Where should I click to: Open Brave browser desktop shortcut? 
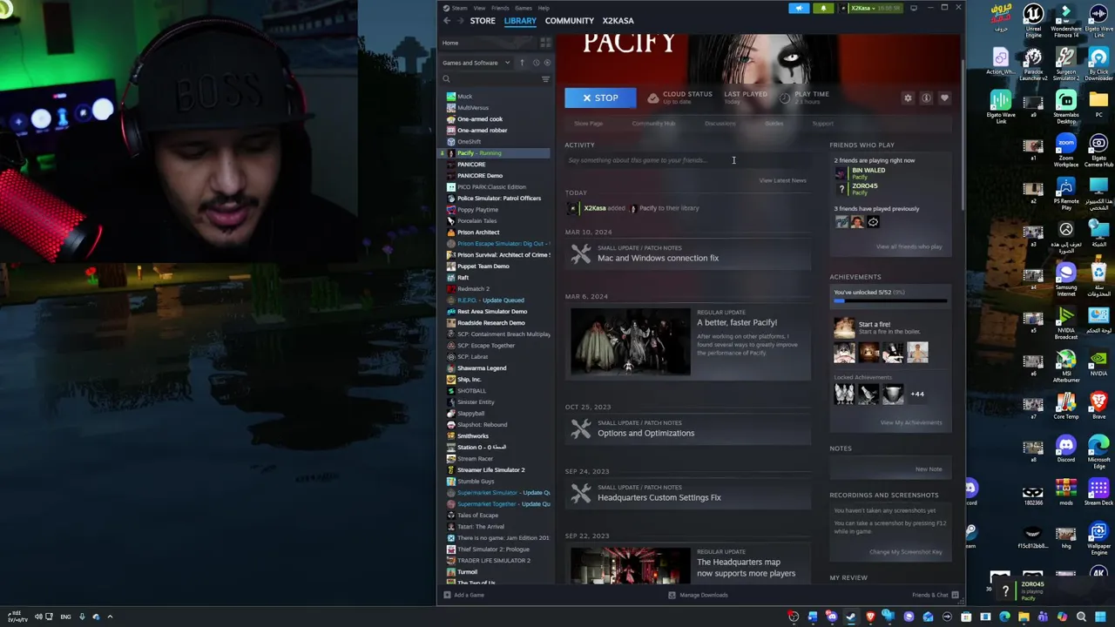click(1098, 404)
